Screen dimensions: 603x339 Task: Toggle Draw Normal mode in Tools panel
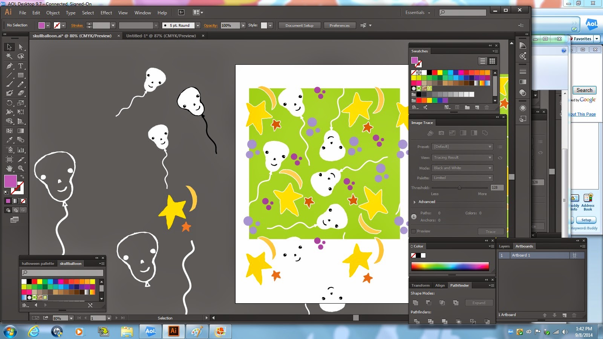[8, 210]
